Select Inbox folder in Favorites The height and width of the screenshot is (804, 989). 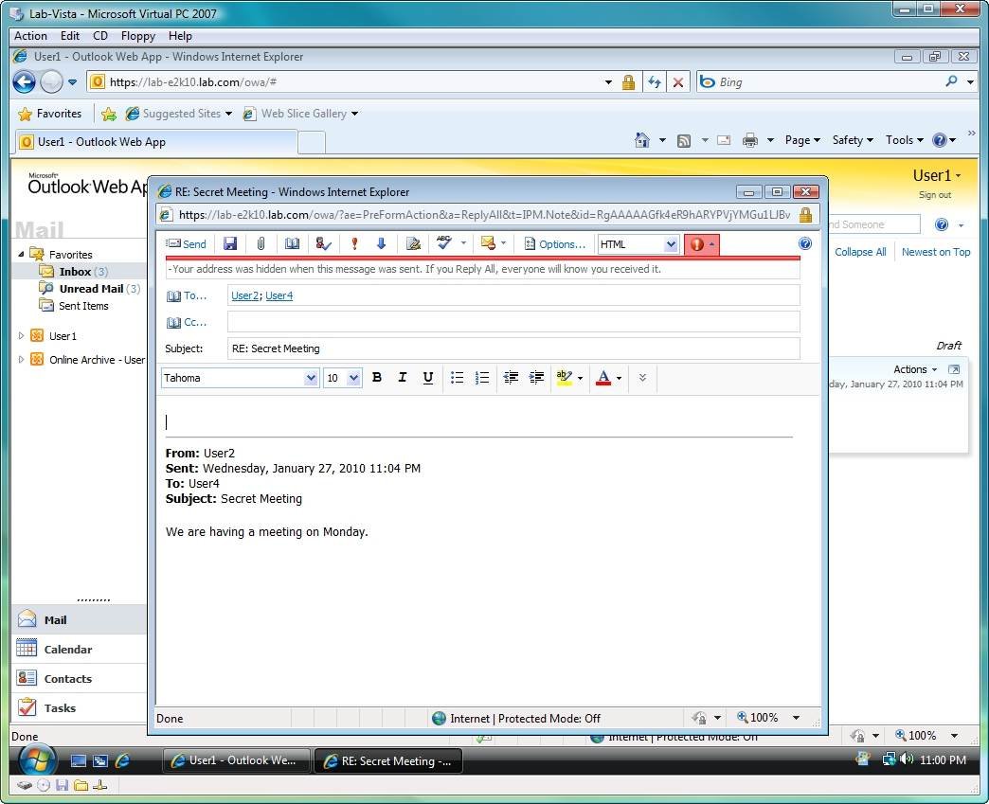pos(75,272)
